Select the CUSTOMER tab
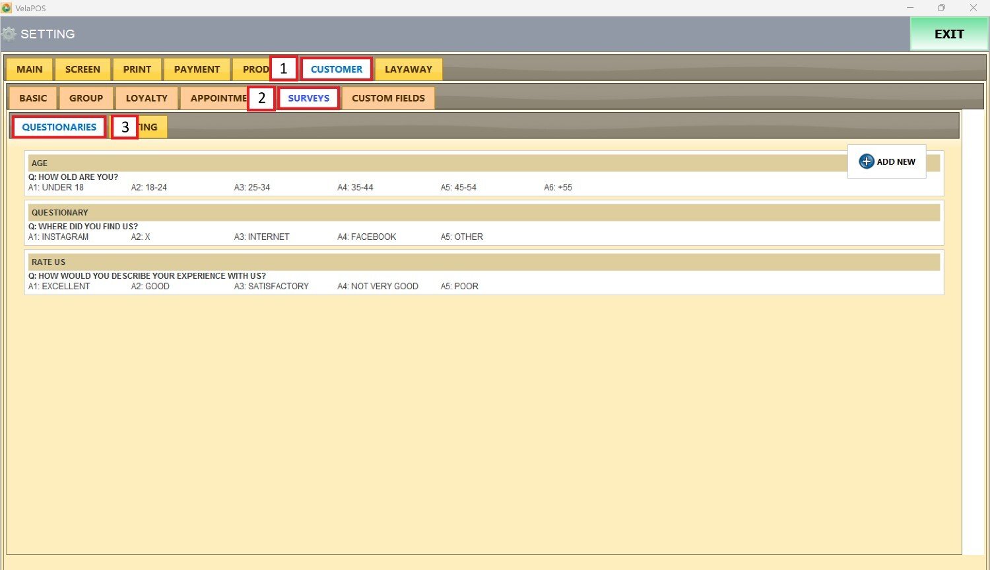The image size is (990, 570). [x=337, y=69]
